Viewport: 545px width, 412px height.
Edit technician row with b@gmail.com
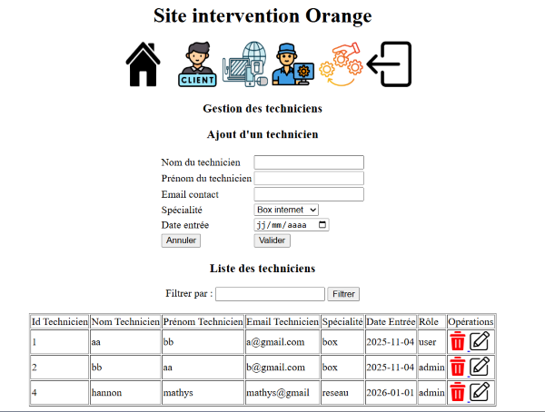(x=480, y=367)
